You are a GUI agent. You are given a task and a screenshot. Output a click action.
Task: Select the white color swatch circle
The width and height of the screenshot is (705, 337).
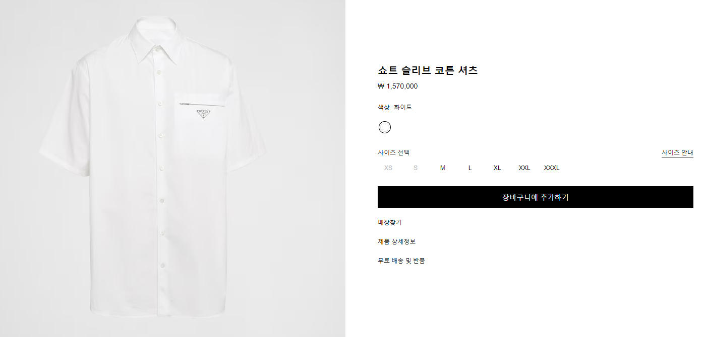pos(385,127)
